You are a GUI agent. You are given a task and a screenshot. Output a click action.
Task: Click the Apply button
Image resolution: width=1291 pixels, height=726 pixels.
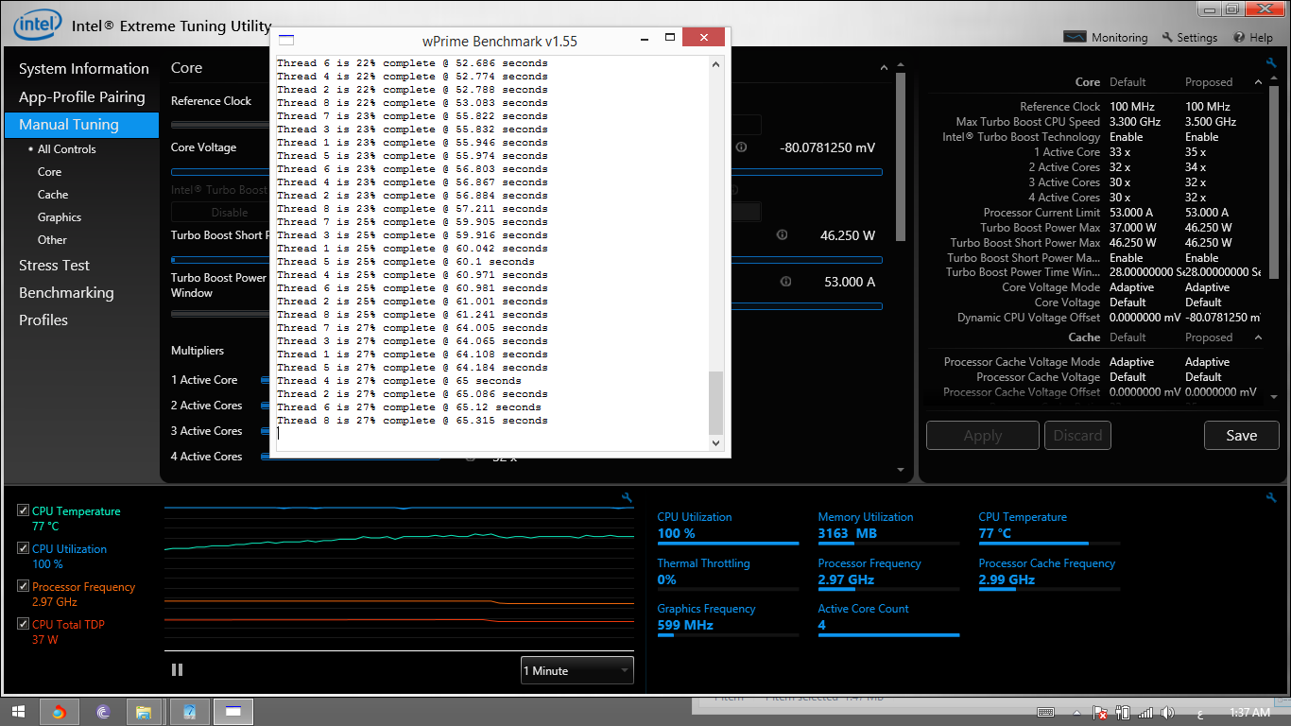(x=982, y=436)
